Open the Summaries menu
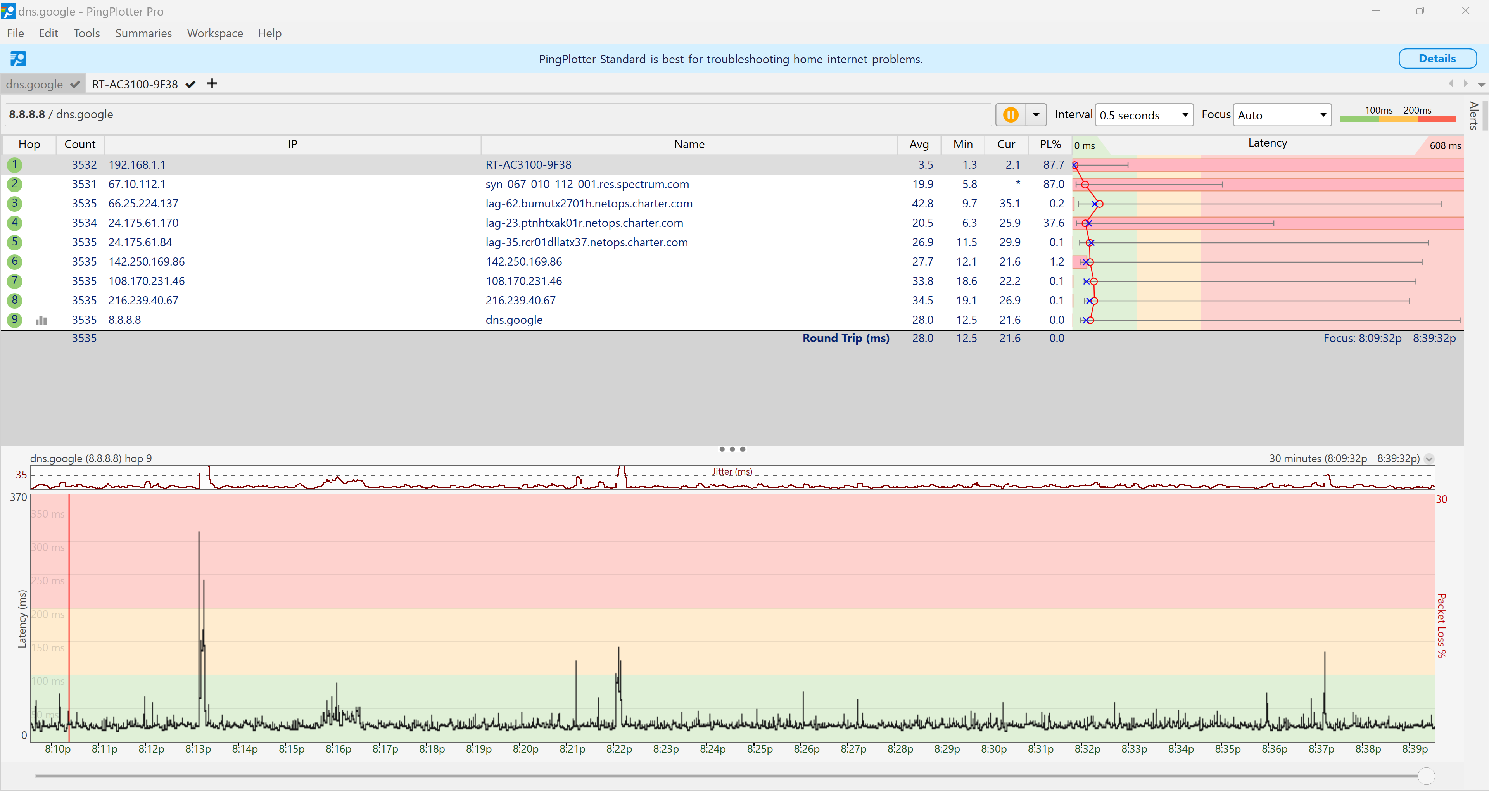 coord(143,33)
